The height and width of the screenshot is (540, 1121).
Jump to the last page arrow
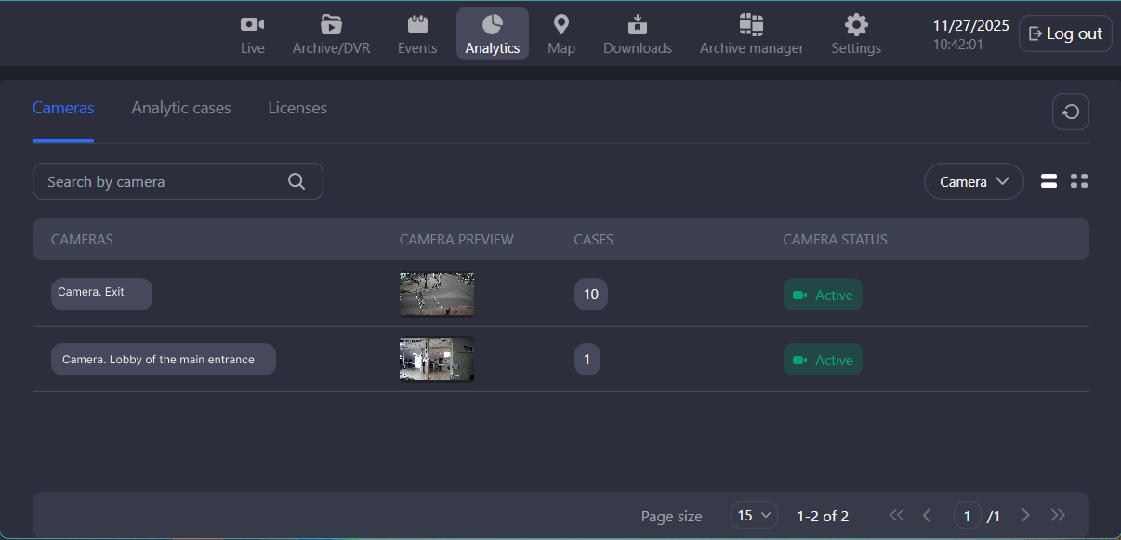point(1058,515)
